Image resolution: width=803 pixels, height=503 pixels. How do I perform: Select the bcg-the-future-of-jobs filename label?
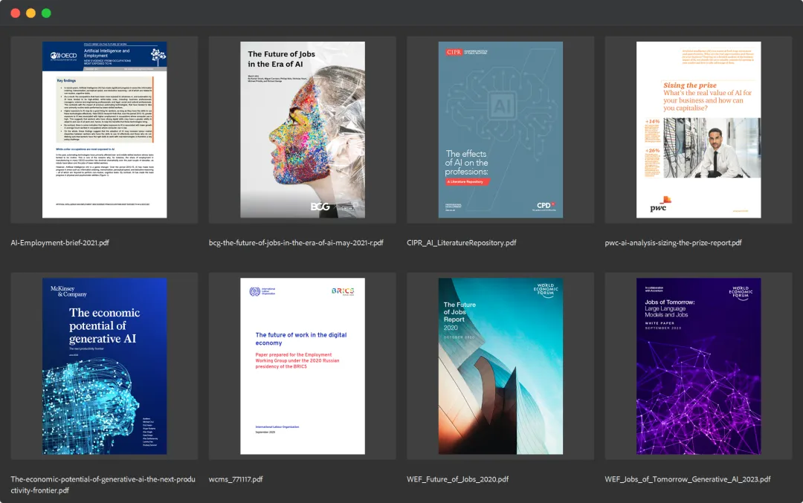296,243
